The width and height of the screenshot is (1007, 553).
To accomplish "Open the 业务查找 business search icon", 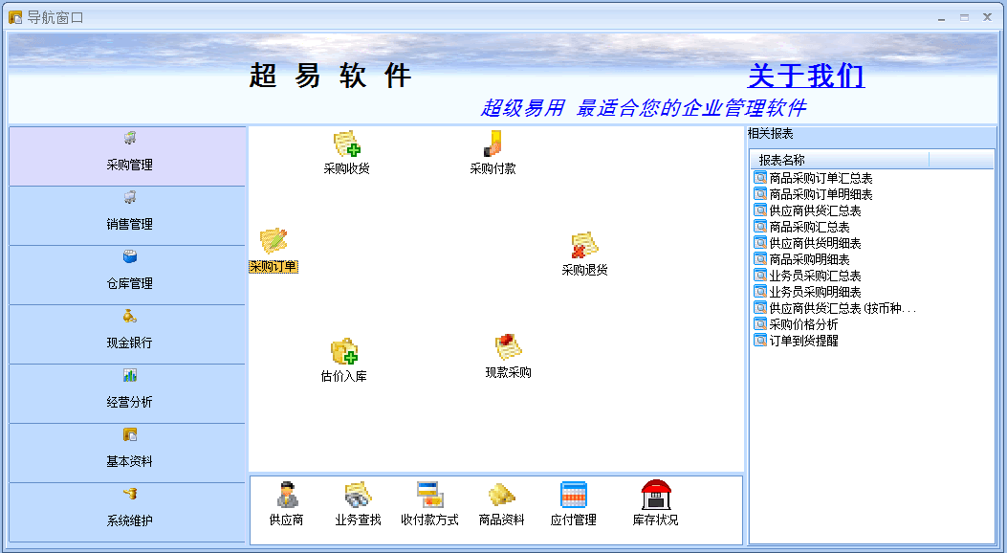I will click(x=358, y=497).
